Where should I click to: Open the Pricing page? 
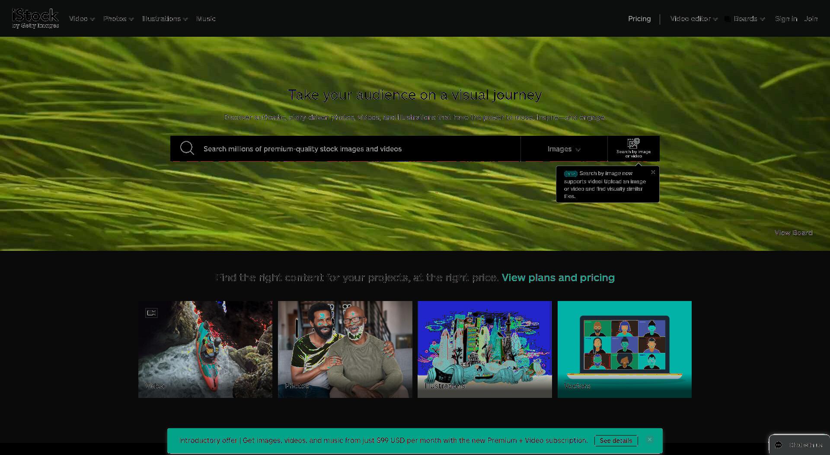point(639,19)
